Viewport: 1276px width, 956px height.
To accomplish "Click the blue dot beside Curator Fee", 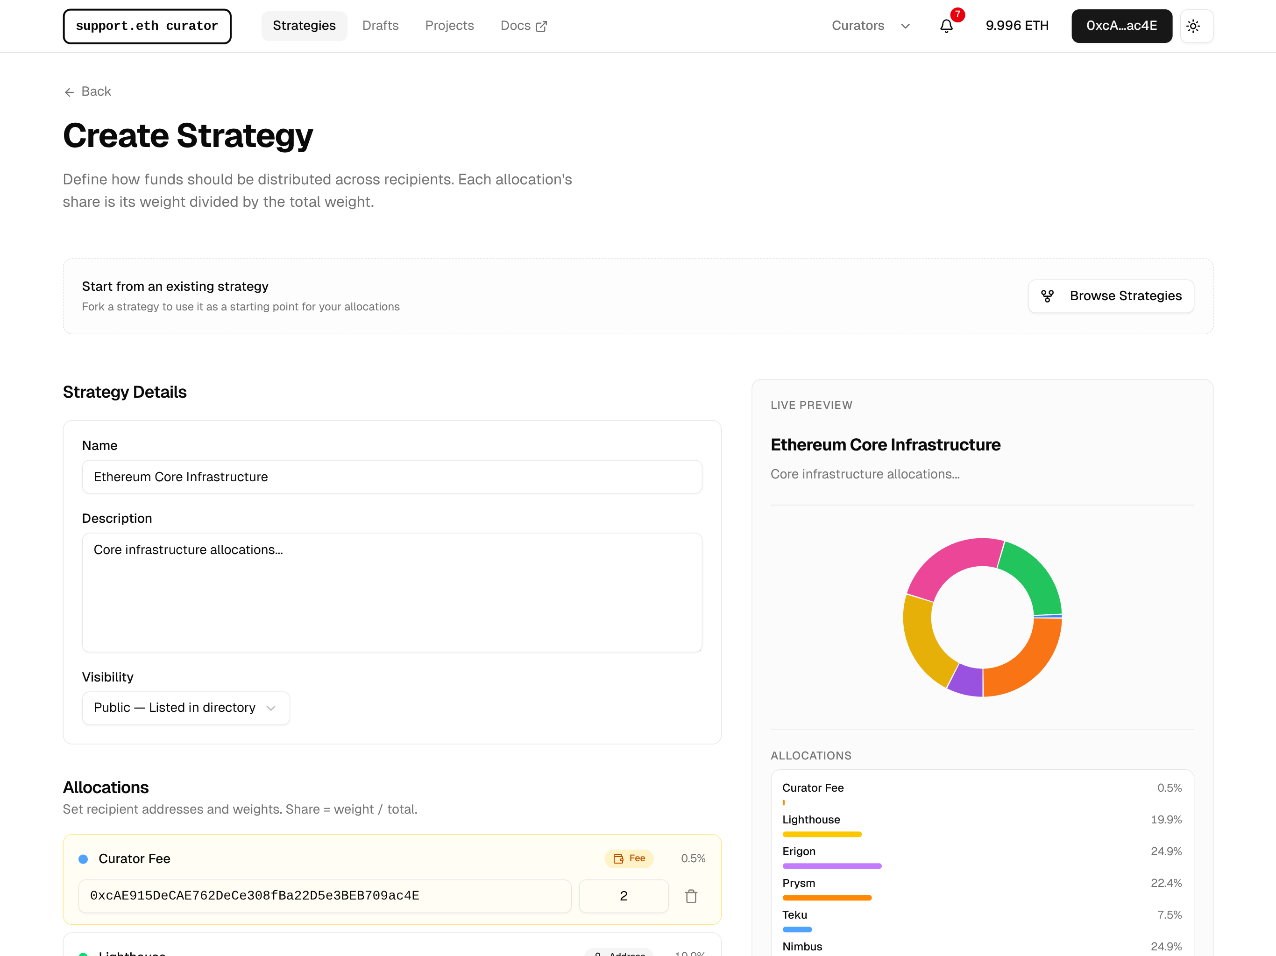I will pos(83,859).
